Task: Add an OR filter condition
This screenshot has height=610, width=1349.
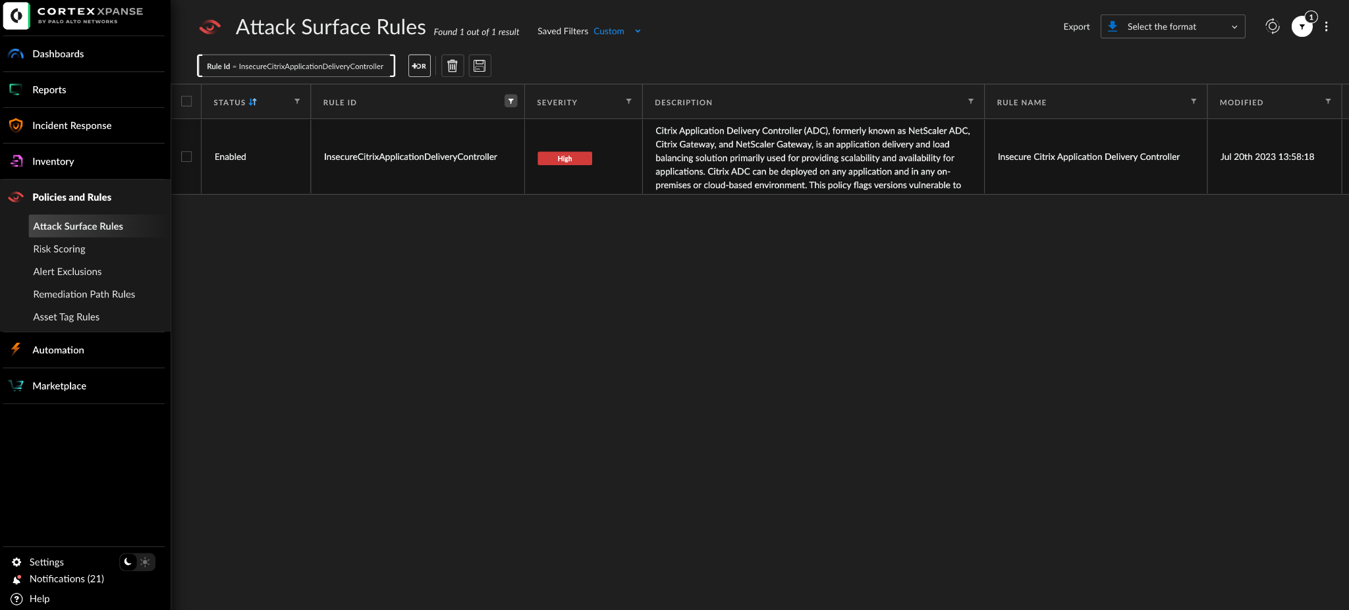Action: (420, 66)
